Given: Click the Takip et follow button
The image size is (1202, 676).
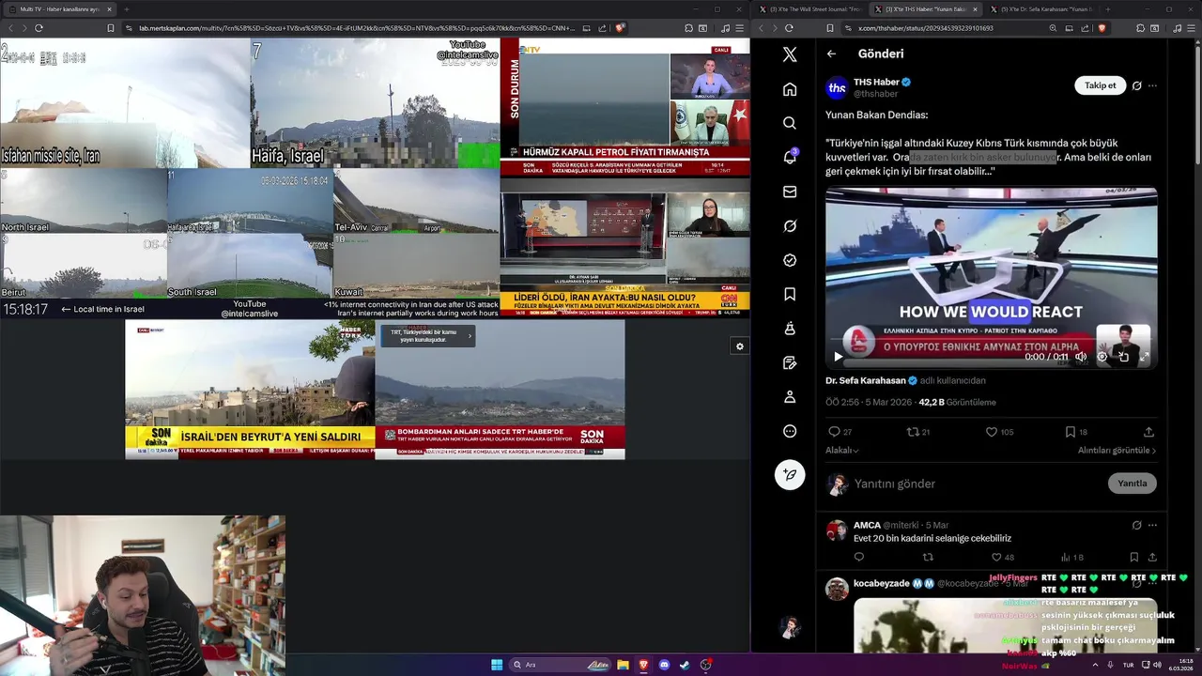Looking at the screenshot, I should click(x=1100, y=85).
